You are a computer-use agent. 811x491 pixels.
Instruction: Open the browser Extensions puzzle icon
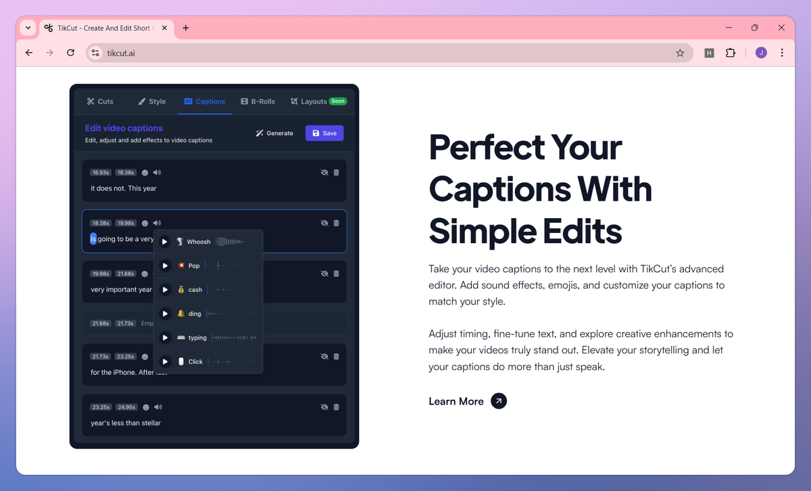(730, 53)
